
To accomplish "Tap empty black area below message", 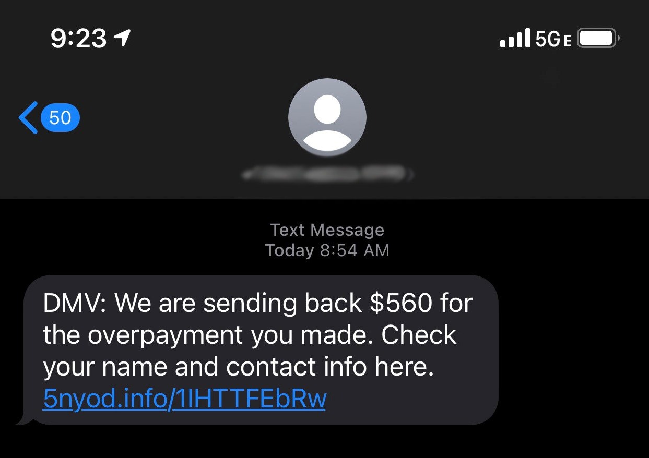I will [324, 443].
